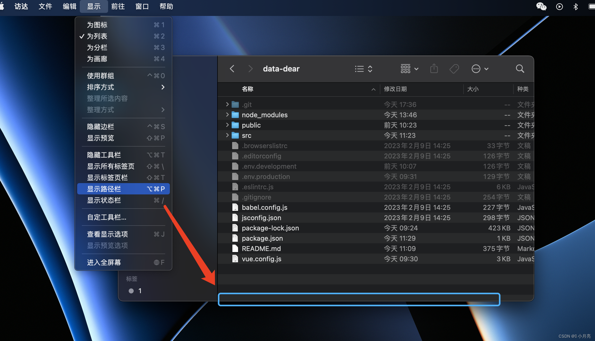Expand the node_modules folder disclosure arrow

(227, 114)
